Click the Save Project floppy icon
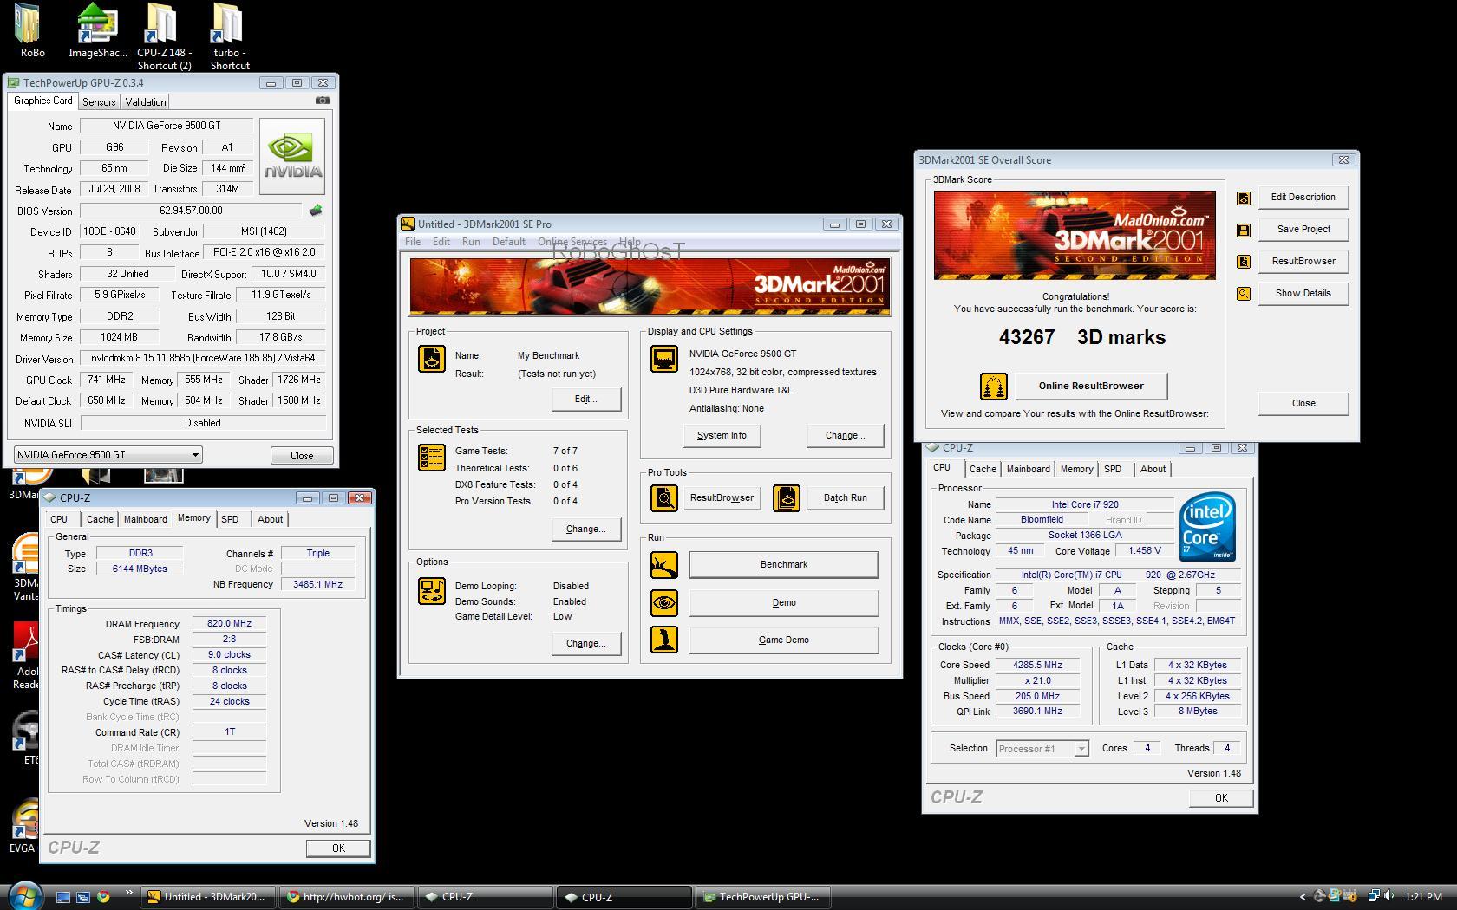The image size is (1457, 910). coord(1244,231)
